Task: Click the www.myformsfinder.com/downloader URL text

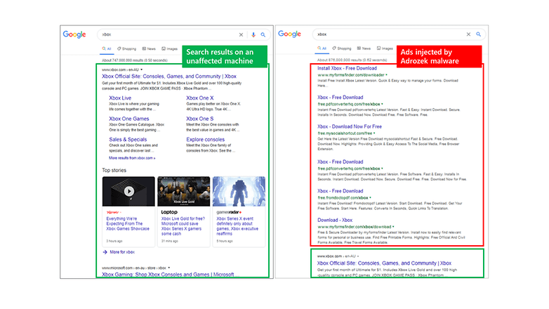Action: coord(351,75)
